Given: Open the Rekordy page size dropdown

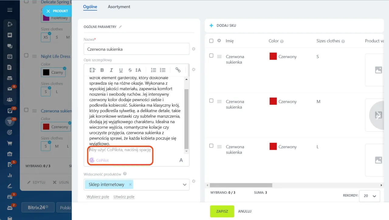Looking at the screenshot, I should [370, 196].
